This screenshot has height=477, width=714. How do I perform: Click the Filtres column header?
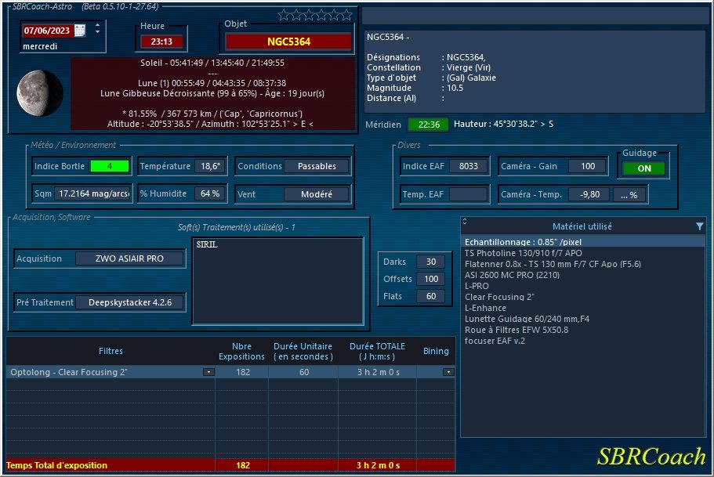tap(111, 351)
